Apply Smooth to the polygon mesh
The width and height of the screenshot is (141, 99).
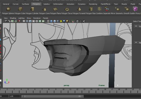tap(127, 9)
